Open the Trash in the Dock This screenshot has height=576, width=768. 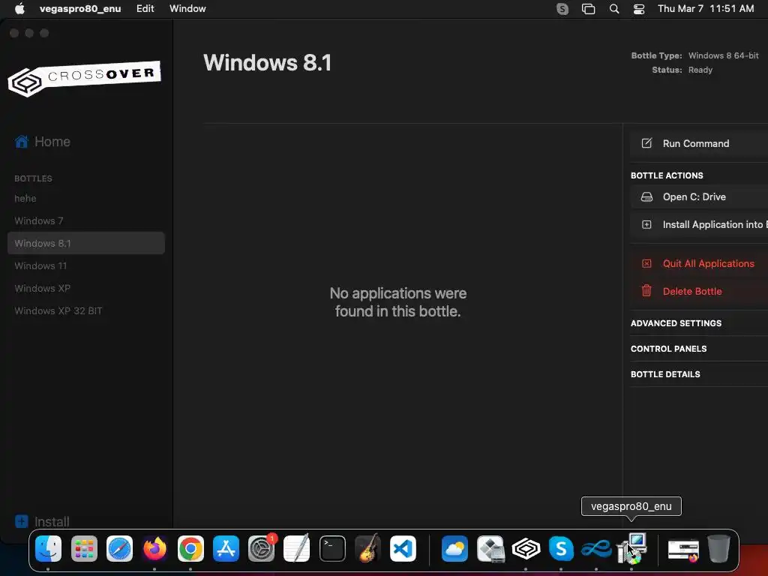718,548
